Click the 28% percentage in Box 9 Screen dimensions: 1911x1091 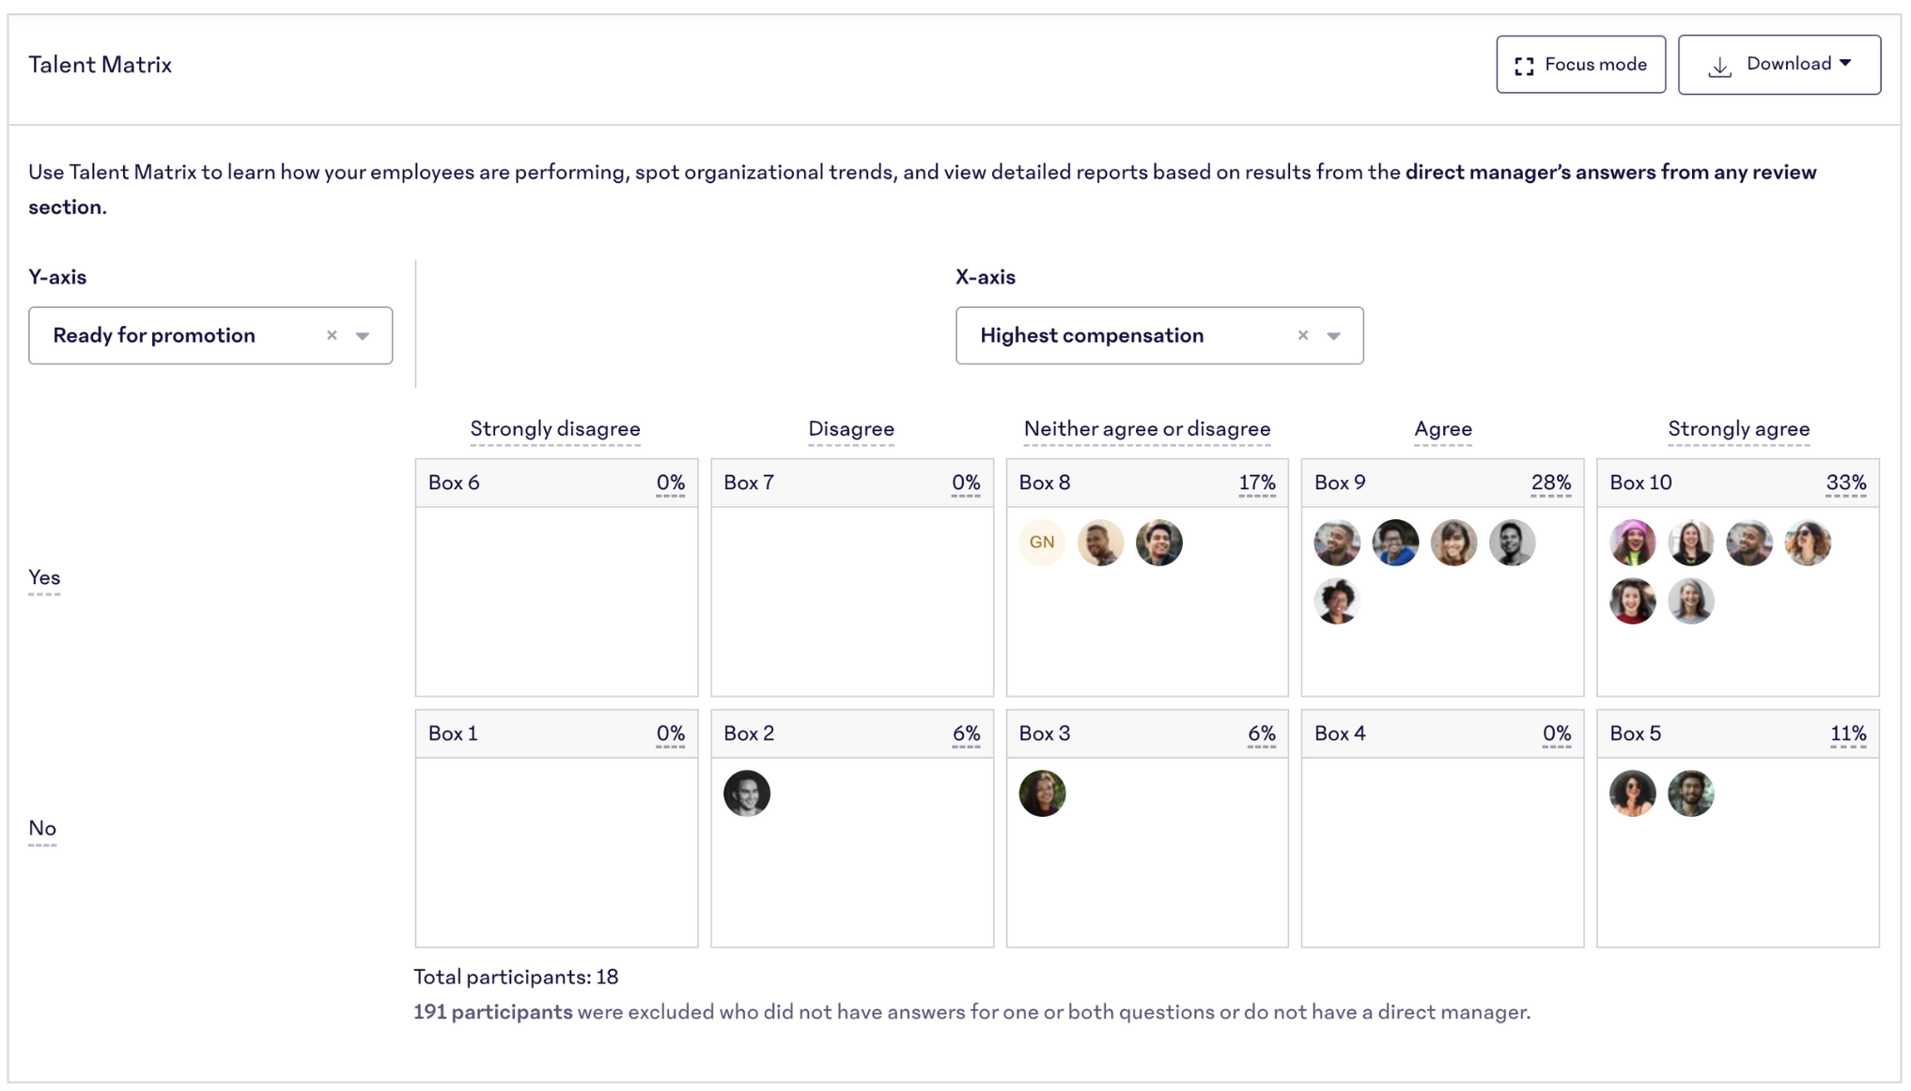[x=1550, y=483]
